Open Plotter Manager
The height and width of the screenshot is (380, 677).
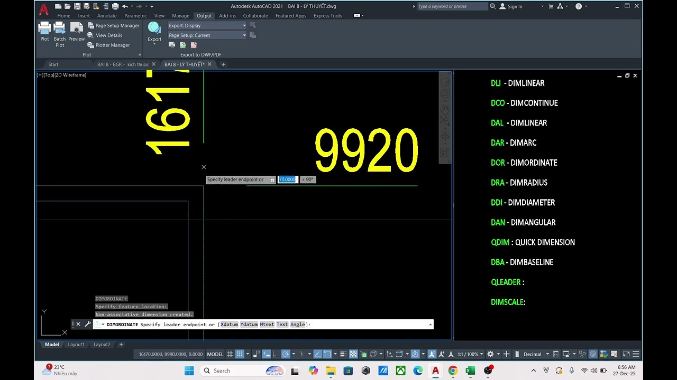click(108, 45)
